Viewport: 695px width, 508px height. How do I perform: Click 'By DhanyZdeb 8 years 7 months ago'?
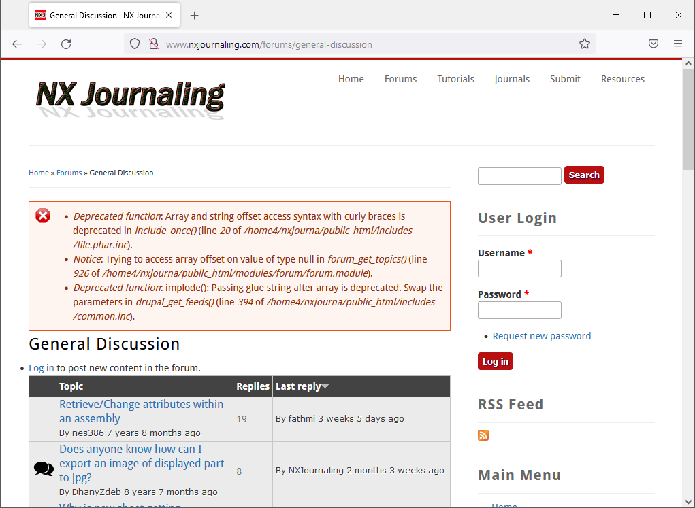[x=138, y=492]
